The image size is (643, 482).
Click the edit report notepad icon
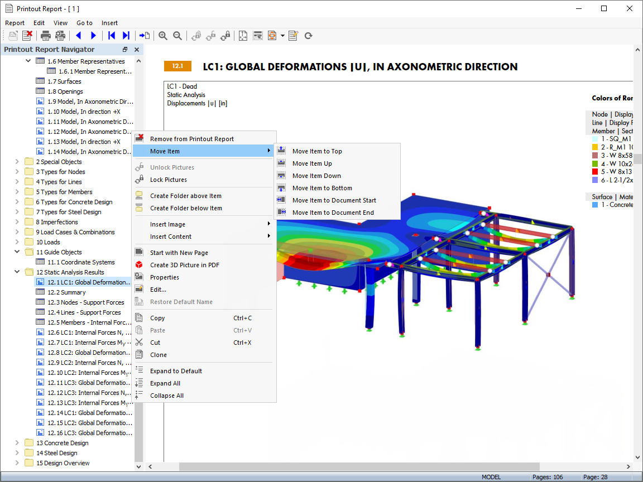click(x=293, y=36)
